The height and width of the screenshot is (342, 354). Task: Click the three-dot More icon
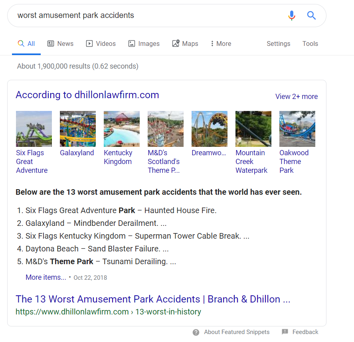coord(212,43)
